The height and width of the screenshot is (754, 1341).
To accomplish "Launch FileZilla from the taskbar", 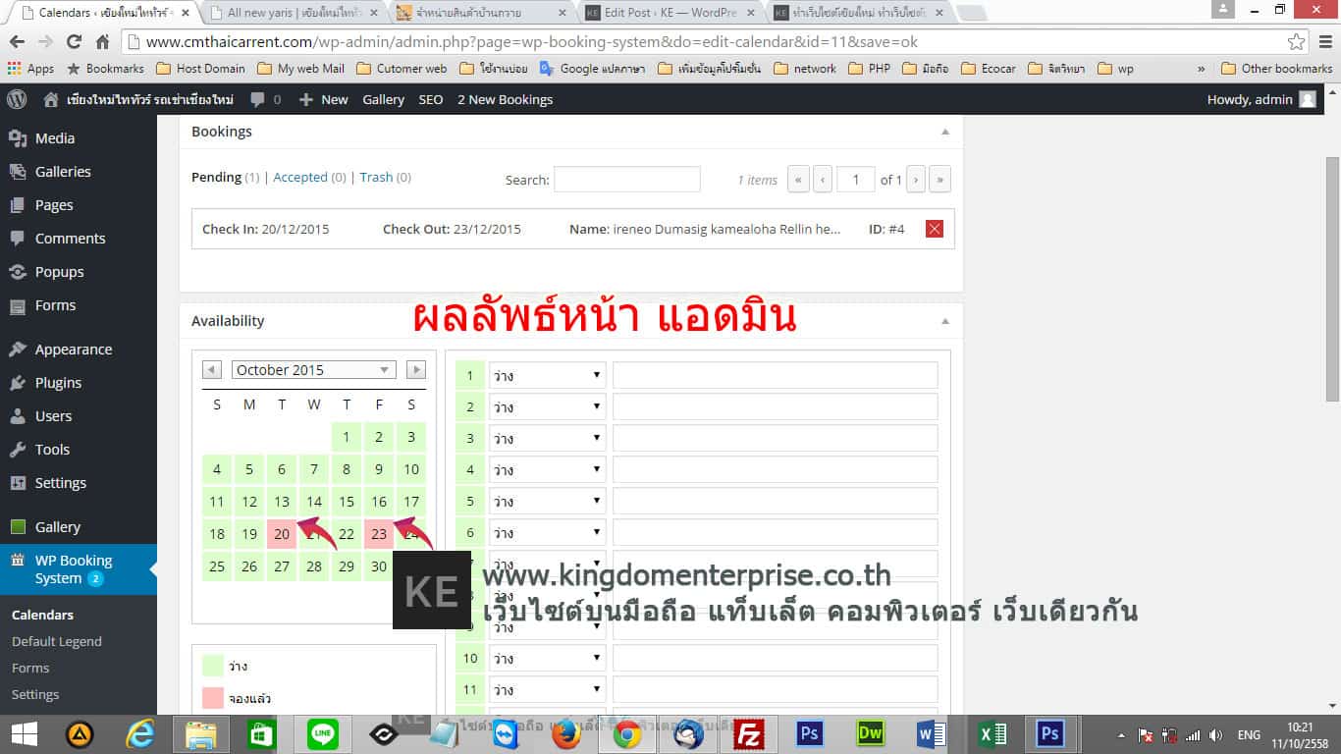I will pos(750,733).
